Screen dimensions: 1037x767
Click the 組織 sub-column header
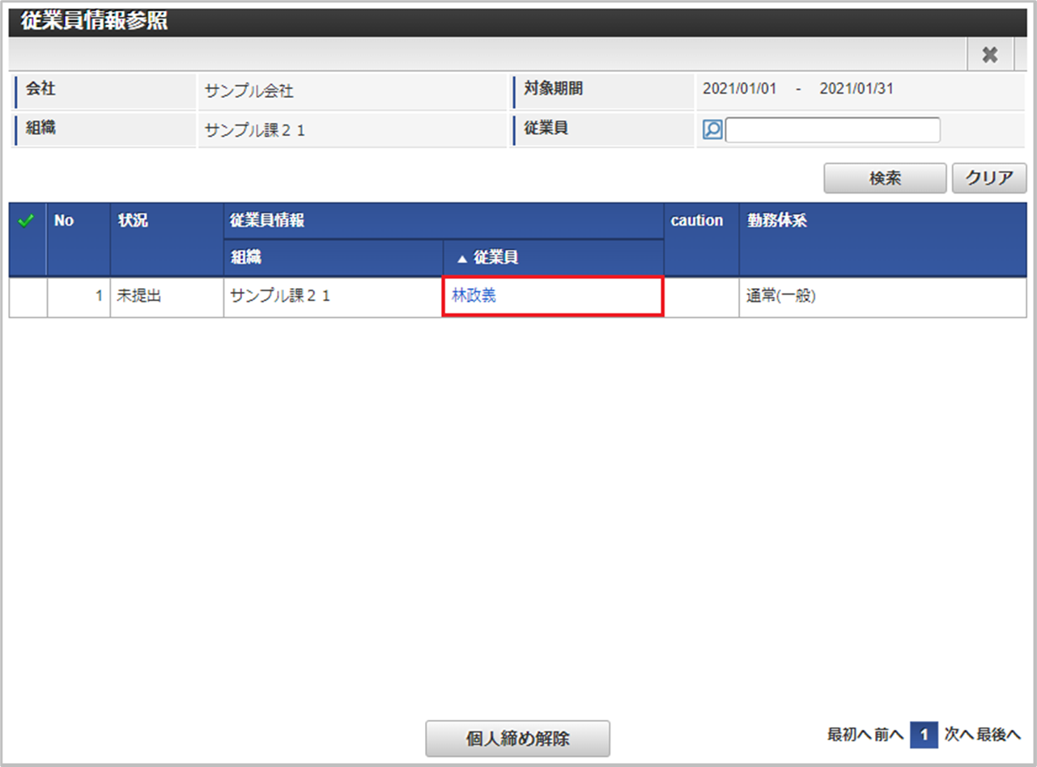(333, 258)
